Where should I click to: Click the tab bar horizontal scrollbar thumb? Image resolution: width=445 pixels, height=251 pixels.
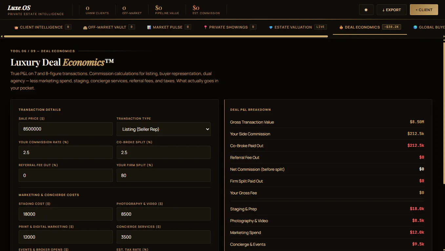pos(166,36)
